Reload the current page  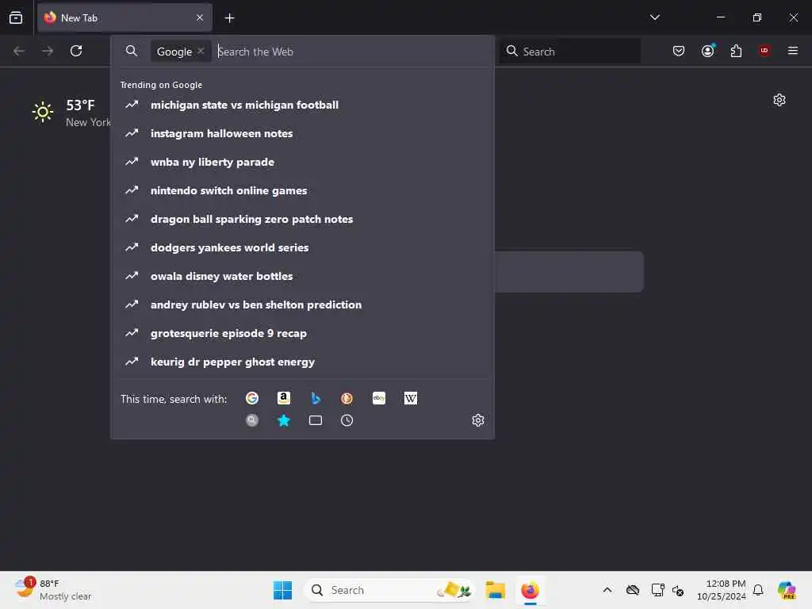click(x=76, y=51)
